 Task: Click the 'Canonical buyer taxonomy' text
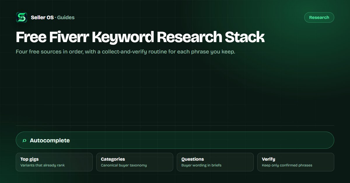(124, 165)
